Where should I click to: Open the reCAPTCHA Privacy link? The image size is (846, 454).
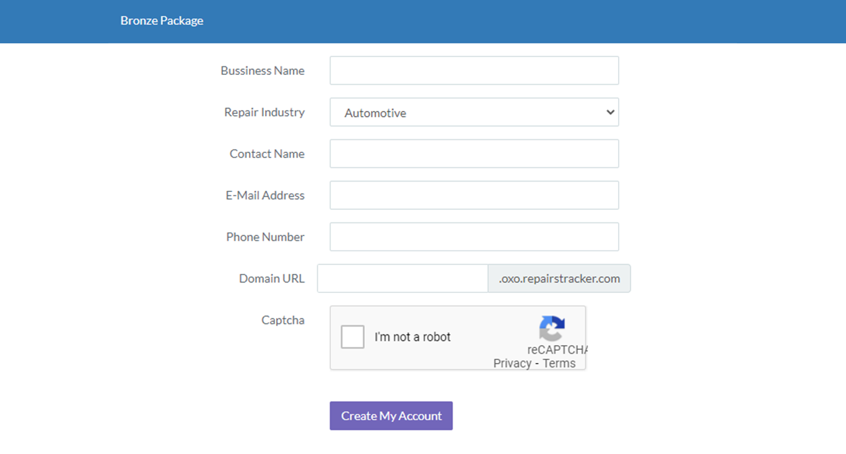point(512,364)
